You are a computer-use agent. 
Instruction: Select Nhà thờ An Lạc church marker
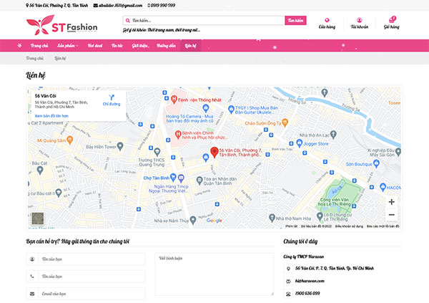tap(333, 135)
